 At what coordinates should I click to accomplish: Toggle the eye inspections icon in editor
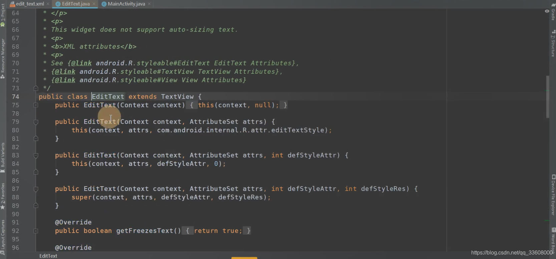(x=547, y=11)
